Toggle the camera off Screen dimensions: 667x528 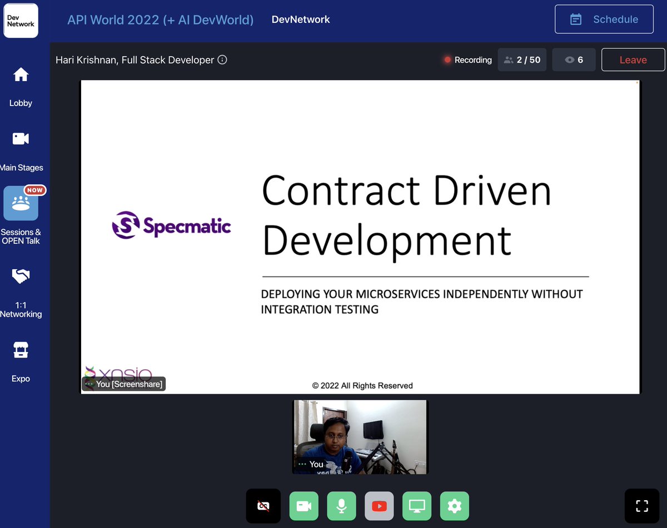tap(304, 506)
